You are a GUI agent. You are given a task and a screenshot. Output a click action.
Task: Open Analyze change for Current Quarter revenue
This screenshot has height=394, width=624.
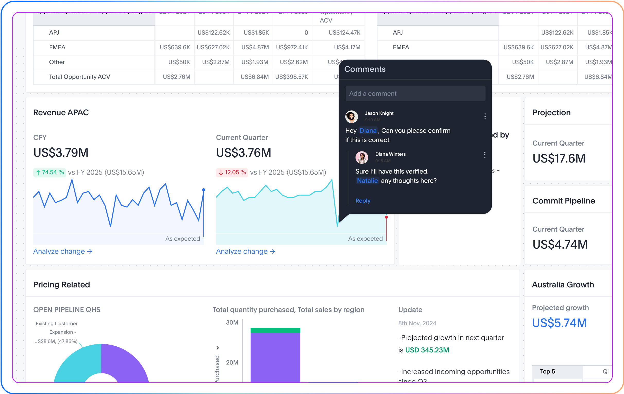point(245,251)
